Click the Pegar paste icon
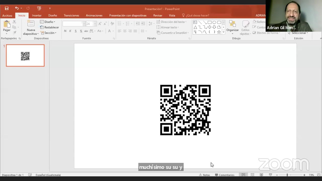The width and height of the screenshot is (322, 181). 7,24
